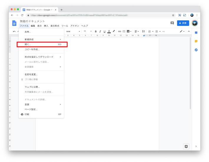Select 共有... in the file menu

pyautogui.click(x=41, y=32)
